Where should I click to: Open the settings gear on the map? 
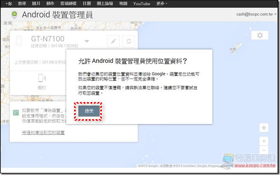coord(259,35)
